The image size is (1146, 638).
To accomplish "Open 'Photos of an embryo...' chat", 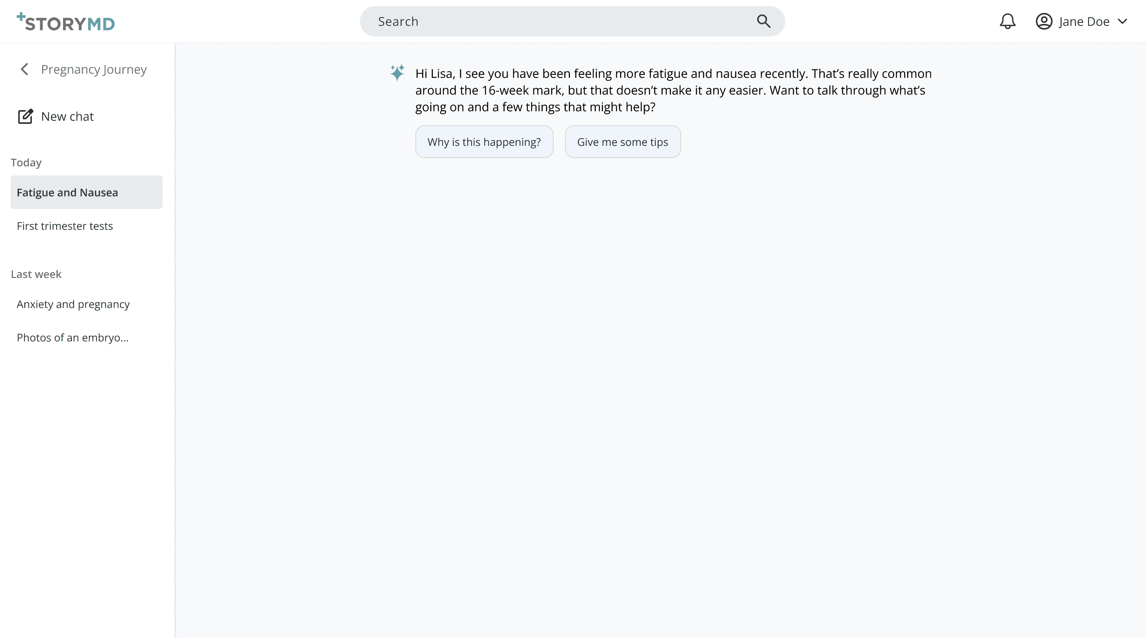I will click(73, 338).
